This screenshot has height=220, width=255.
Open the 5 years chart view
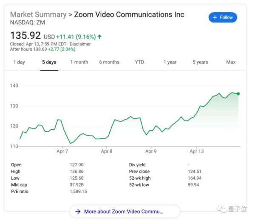point(200,62)
